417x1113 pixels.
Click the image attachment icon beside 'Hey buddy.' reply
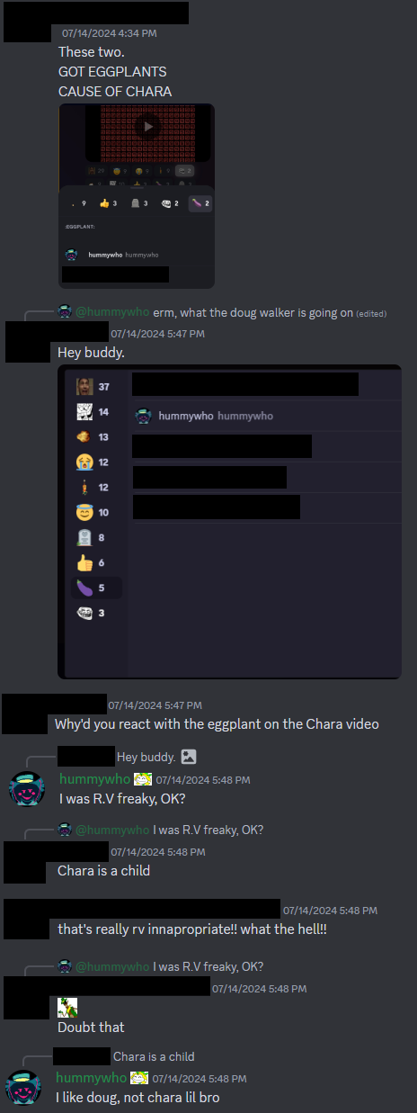pyautogui.click(x=189, y=758)
